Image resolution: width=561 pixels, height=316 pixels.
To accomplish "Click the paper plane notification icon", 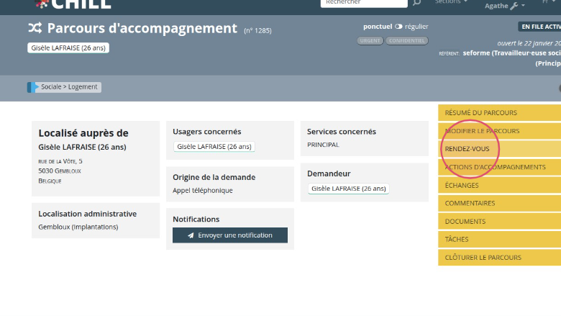I will coord(191,235).
